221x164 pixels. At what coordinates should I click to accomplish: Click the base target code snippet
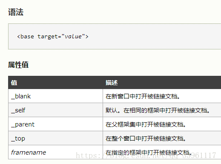[53, 37]
